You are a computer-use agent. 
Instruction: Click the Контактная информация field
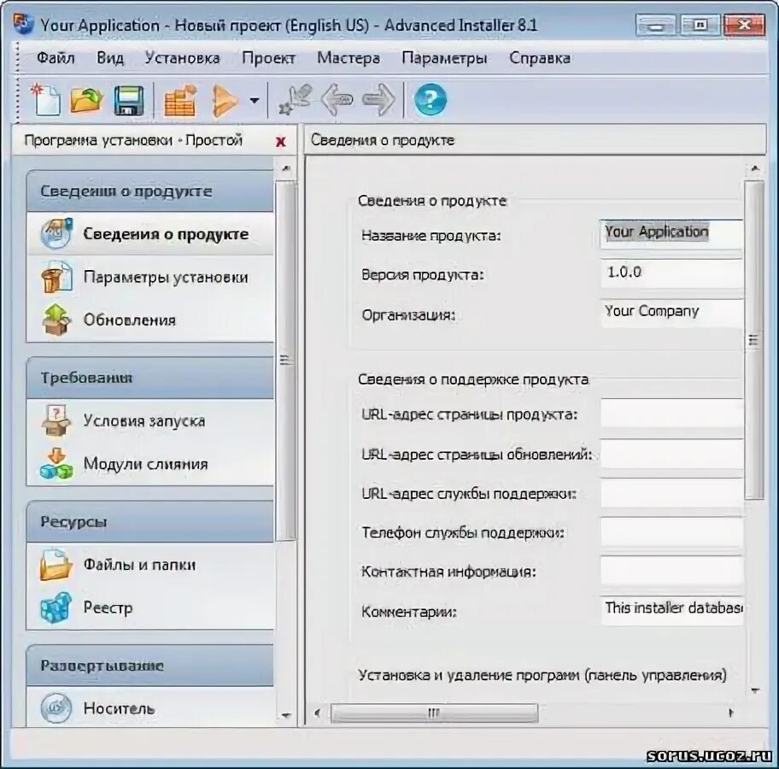pos(671,571)
